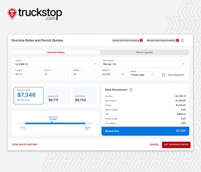Open the Mode Truck Load dropdown
Screen dimensions: 201x172
tap(142, 75)
